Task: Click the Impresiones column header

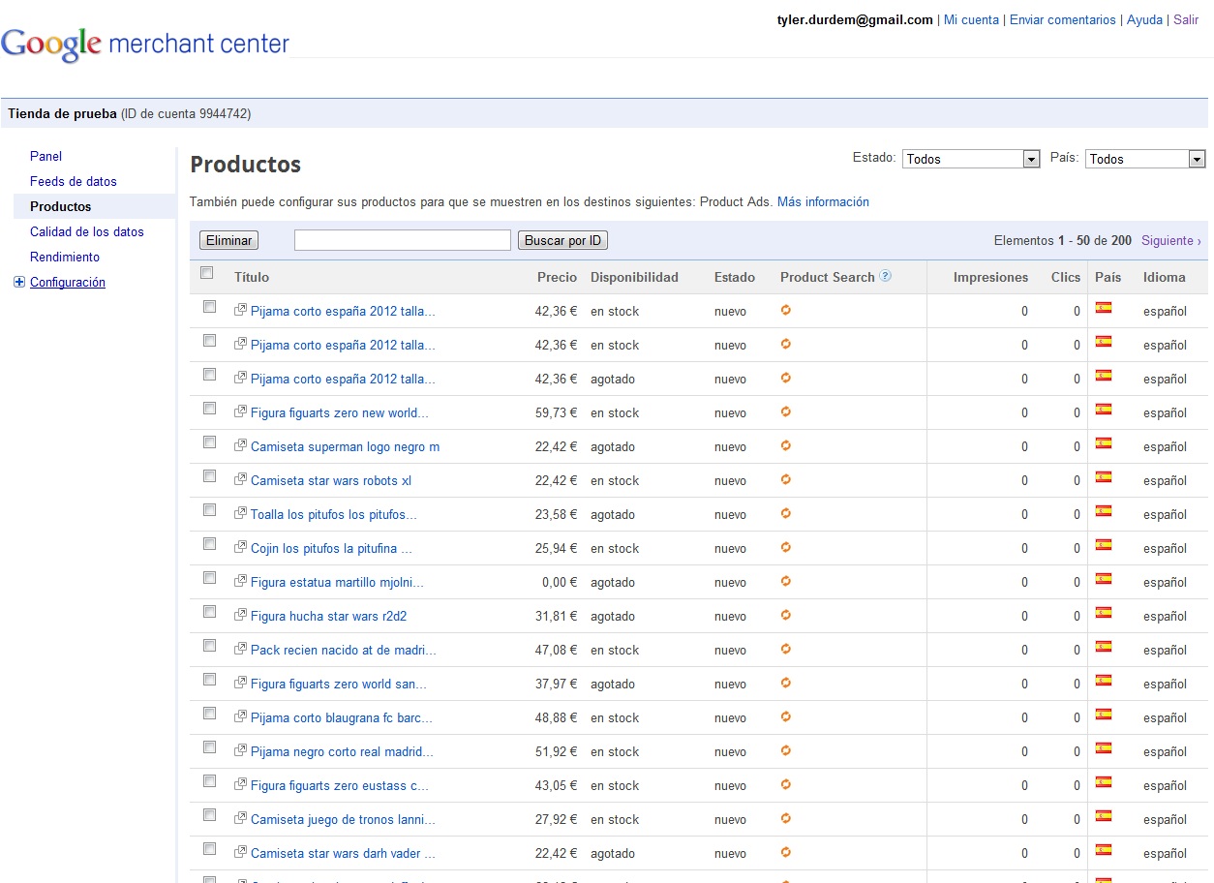Action: click(990, 277)
